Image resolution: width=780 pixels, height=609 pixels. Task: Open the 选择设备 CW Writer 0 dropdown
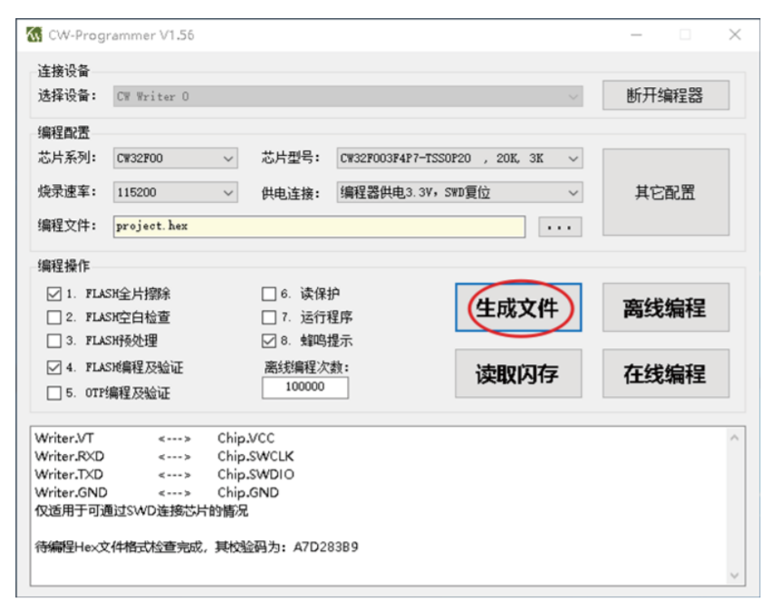tap(348, 97)
